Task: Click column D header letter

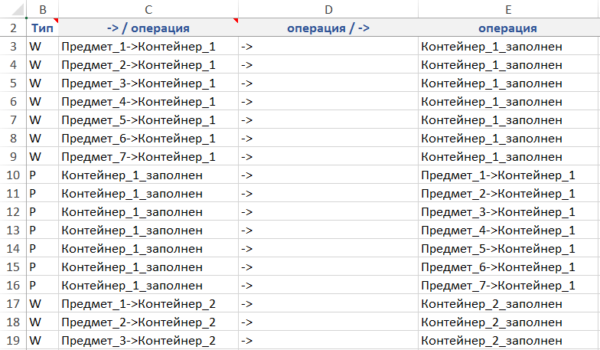Action: pos(328,9)
